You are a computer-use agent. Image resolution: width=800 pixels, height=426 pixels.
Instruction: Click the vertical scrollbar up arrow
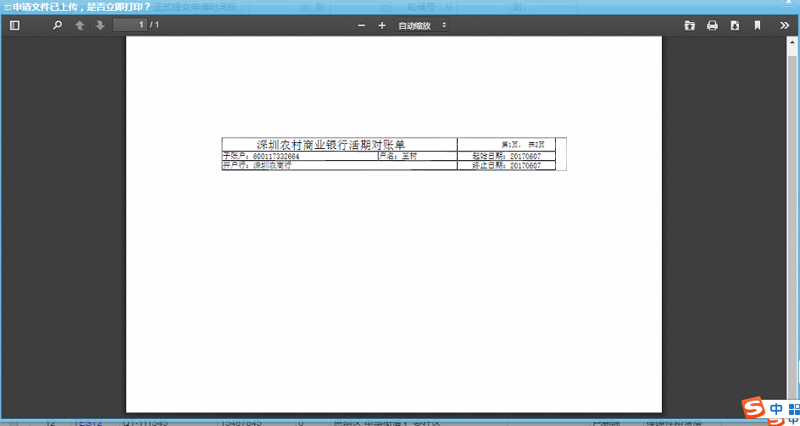(x=792, y=42)
